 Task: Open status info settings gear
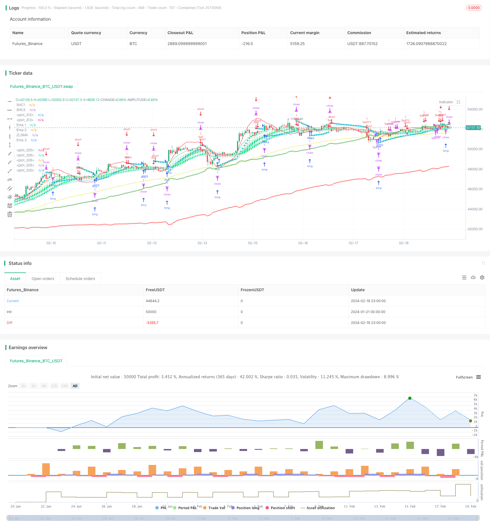[482, 278]
